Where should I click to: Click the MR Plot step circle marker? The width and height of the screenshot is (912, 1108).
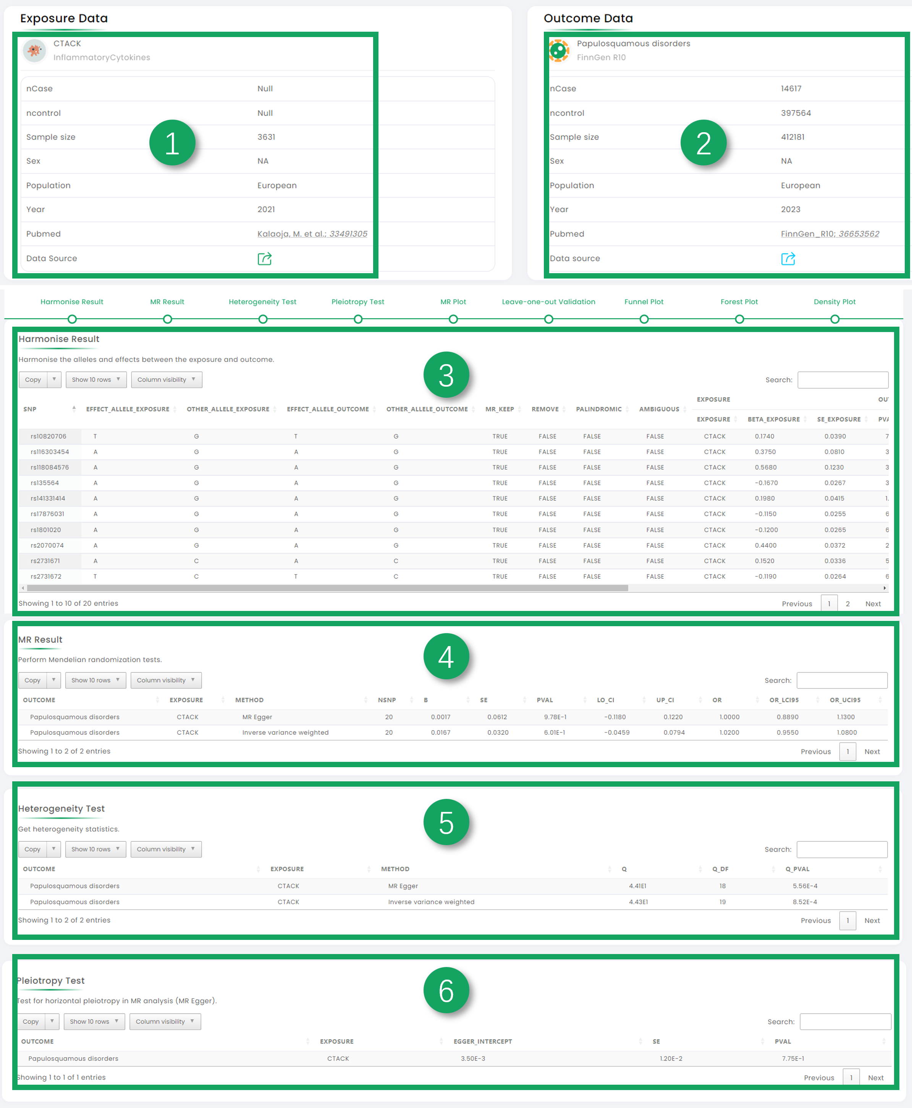point(453,319)
